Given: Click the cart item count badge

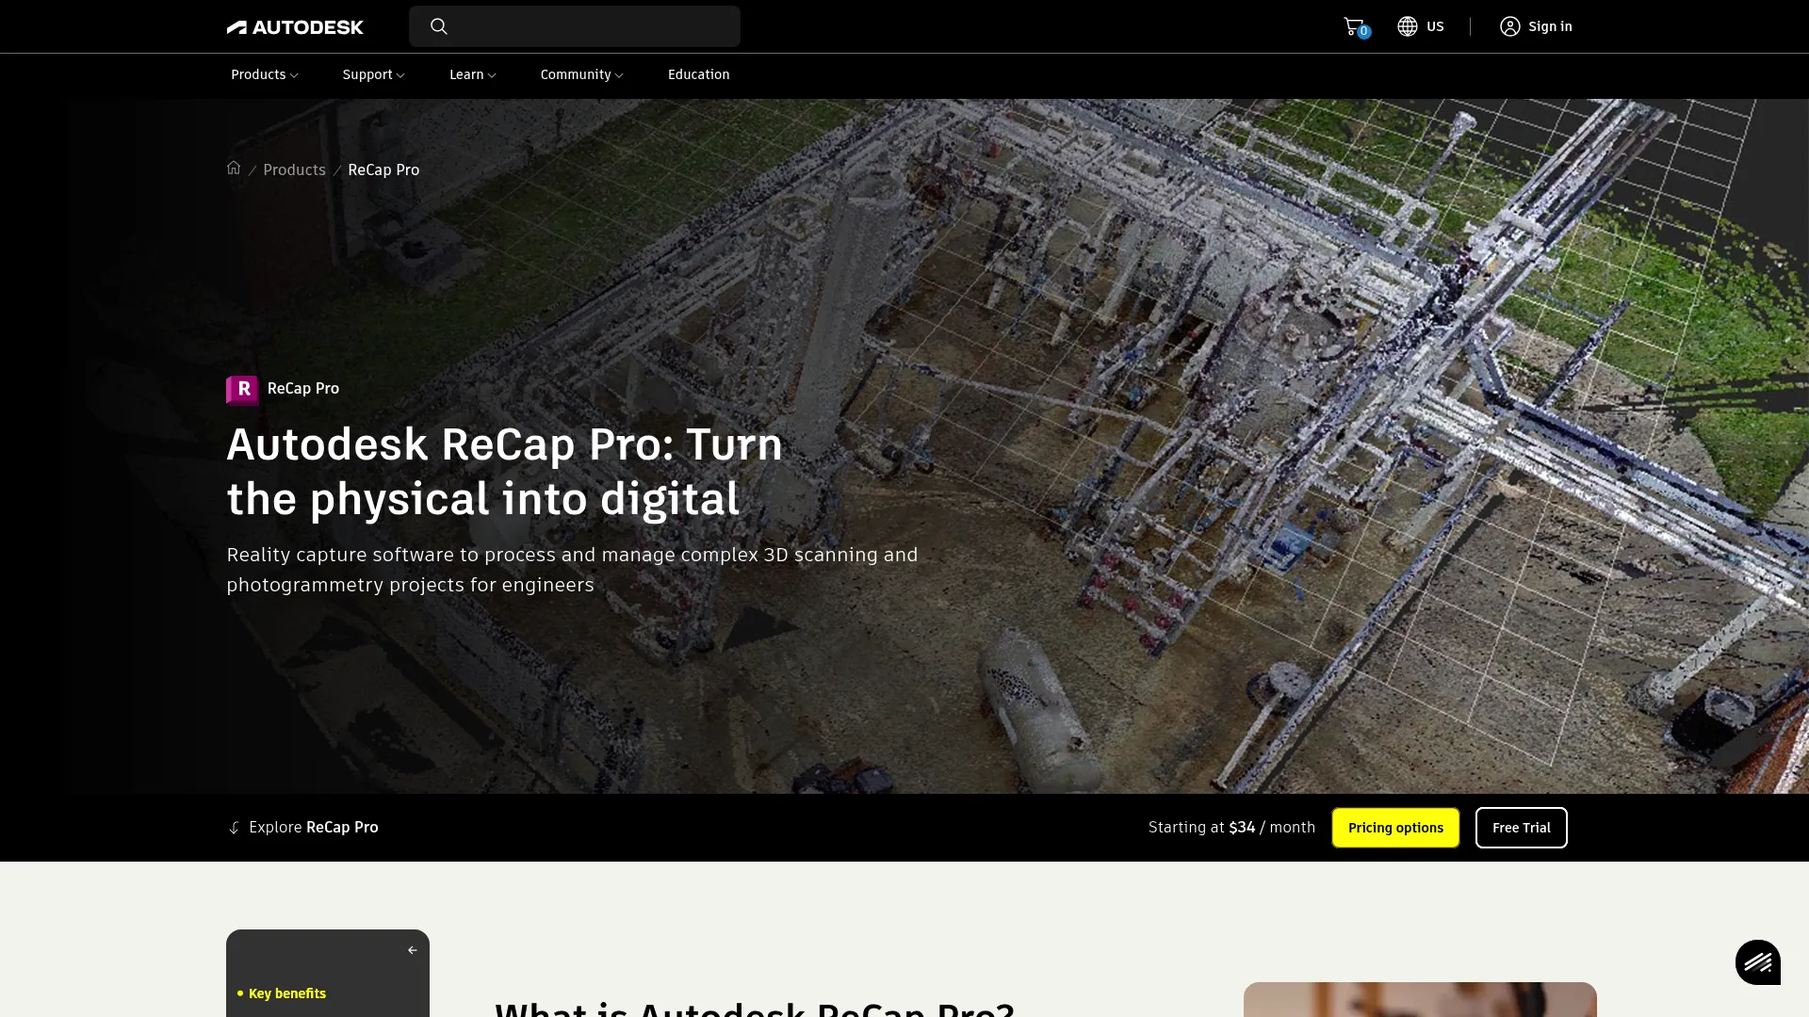Looking at the screenshot, I should 1363,32.
